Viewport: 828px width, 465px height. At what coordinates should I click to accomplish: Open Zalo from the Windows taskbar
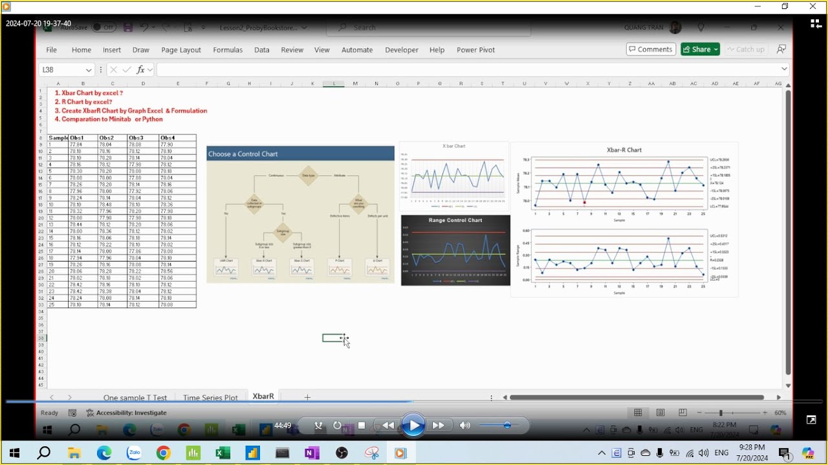(x=134, y=453)
